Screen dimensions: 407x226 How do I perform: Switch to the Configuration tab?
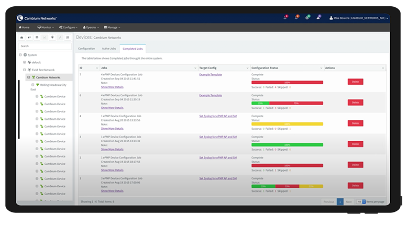coord(86,49)
